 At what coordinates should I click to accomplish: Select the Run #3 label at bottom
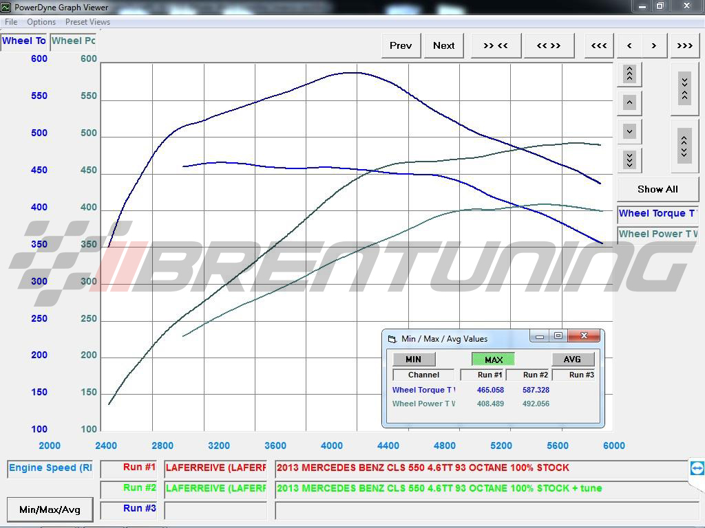[129, 509]
